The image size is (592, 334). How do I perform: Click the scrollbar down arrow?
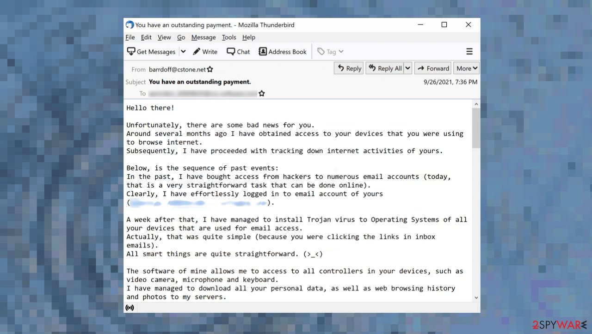click(476, 298)
